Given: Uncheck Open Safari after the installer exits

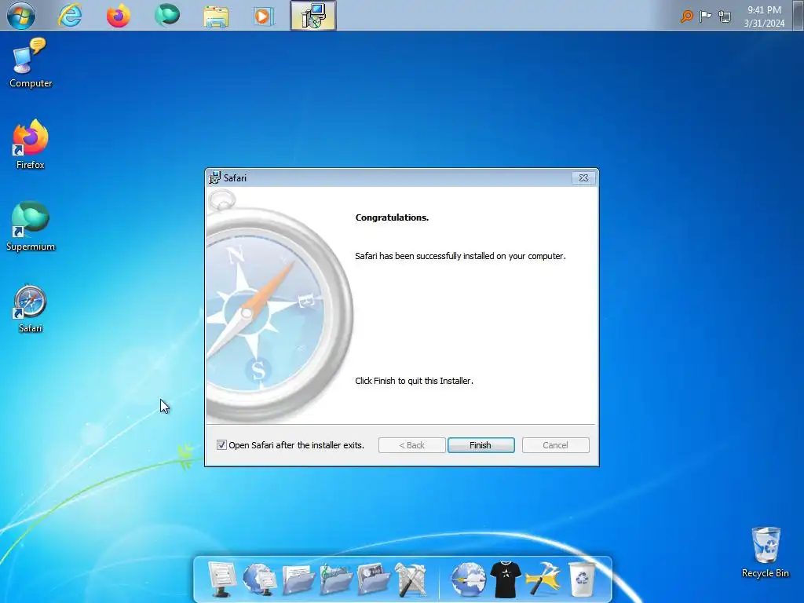Looking at the screenshot, I should click(221, 444).
